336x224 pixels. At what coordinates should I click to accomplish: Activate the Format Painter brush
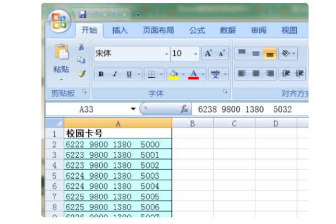[x=81, y=73]
